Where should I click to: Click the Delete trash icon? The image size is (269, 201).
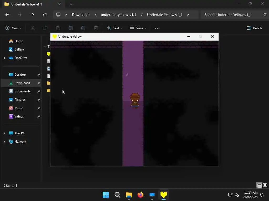[x=96, y=28]
